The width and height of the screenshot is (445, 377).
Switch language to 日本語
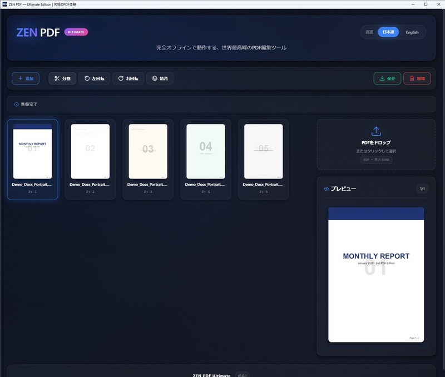pyautogui.click(x=388, y=32)
